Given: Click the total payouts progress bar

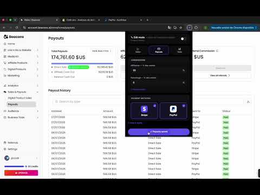Looking at the screenshot, I should click(x=82, y=63).
